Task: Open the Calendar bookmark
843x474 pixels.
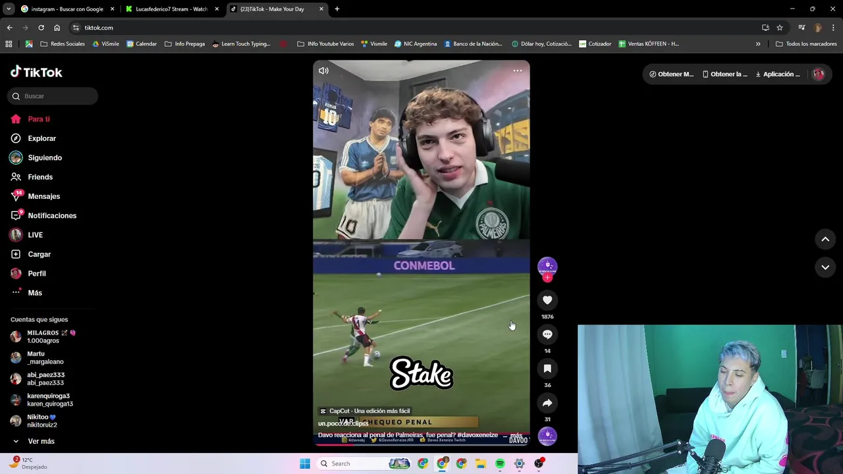Action: tap(142, 44)
